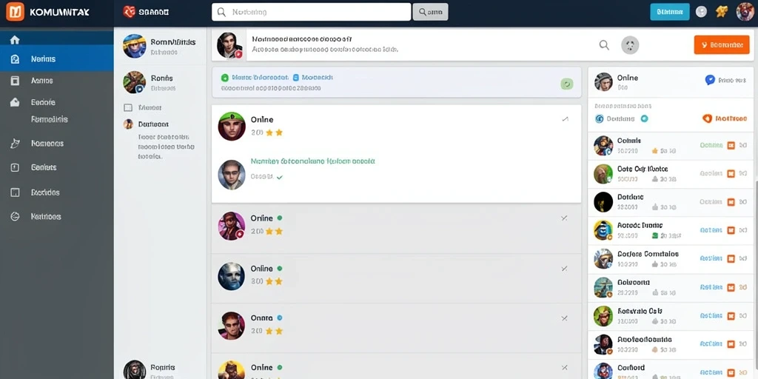The image size is (758, 379).
Task: Open the avatar of the man wearing glasses
Action: coord(232,175)
